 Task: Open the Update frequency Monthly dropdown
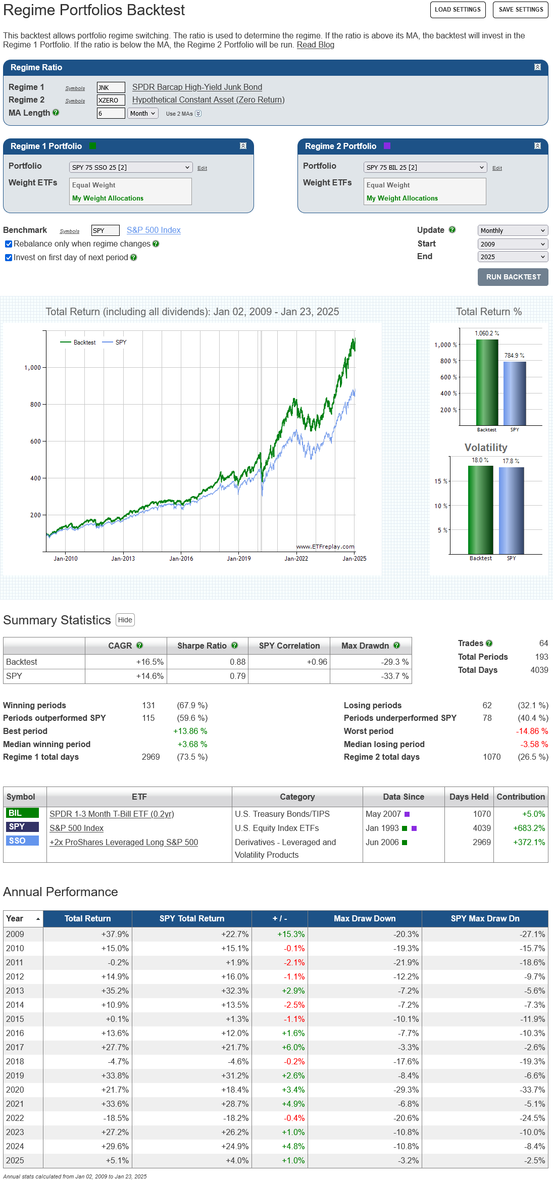[x=512, y=231]
